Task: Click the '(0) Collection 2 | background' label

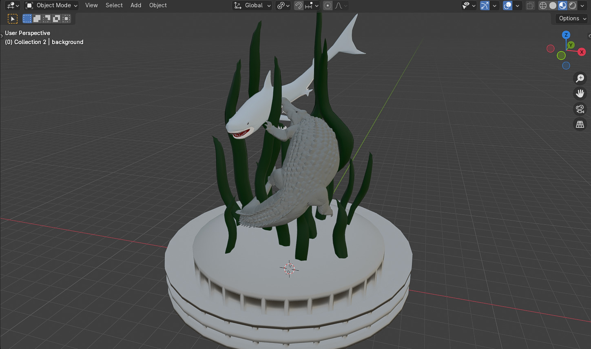Action: pos(44,42)
